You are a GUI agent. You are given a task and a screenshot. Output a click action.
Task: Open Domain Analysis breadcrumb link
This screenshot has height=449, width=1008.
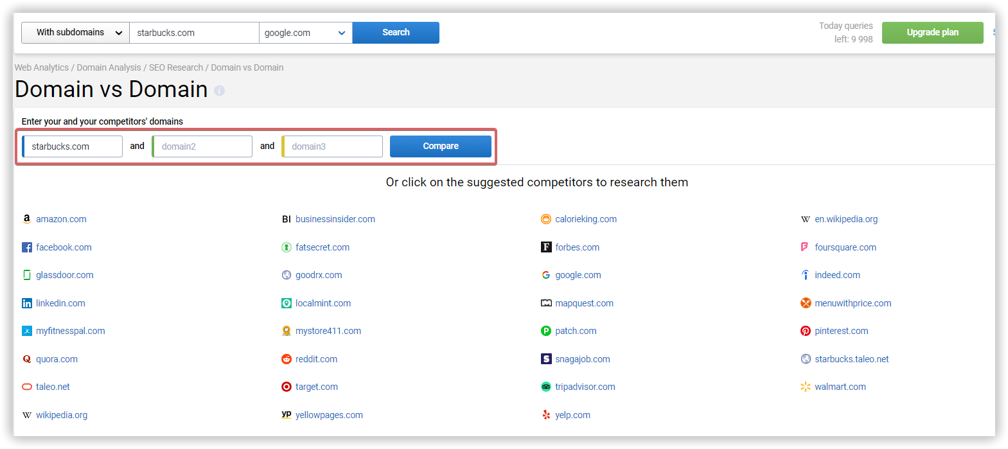pos(109,67)
